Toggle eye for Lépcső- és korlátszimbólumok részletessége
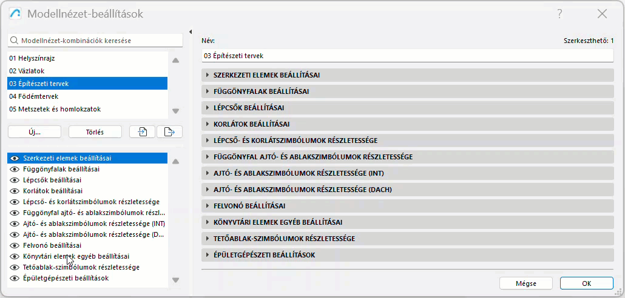Screen dimensions: 625x298 pos(15,202)
